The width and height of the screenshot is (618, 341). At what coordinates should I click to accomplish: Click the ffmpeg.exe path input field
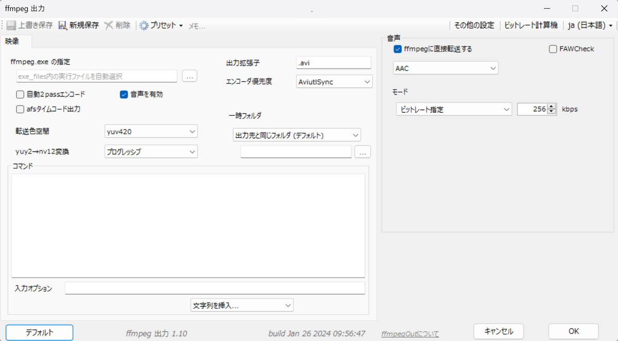tap(97, 76)
